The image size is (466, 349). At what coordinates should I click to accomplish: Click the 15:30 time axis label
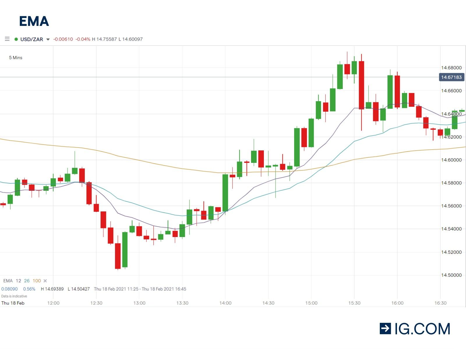click(x=354, y=303)
